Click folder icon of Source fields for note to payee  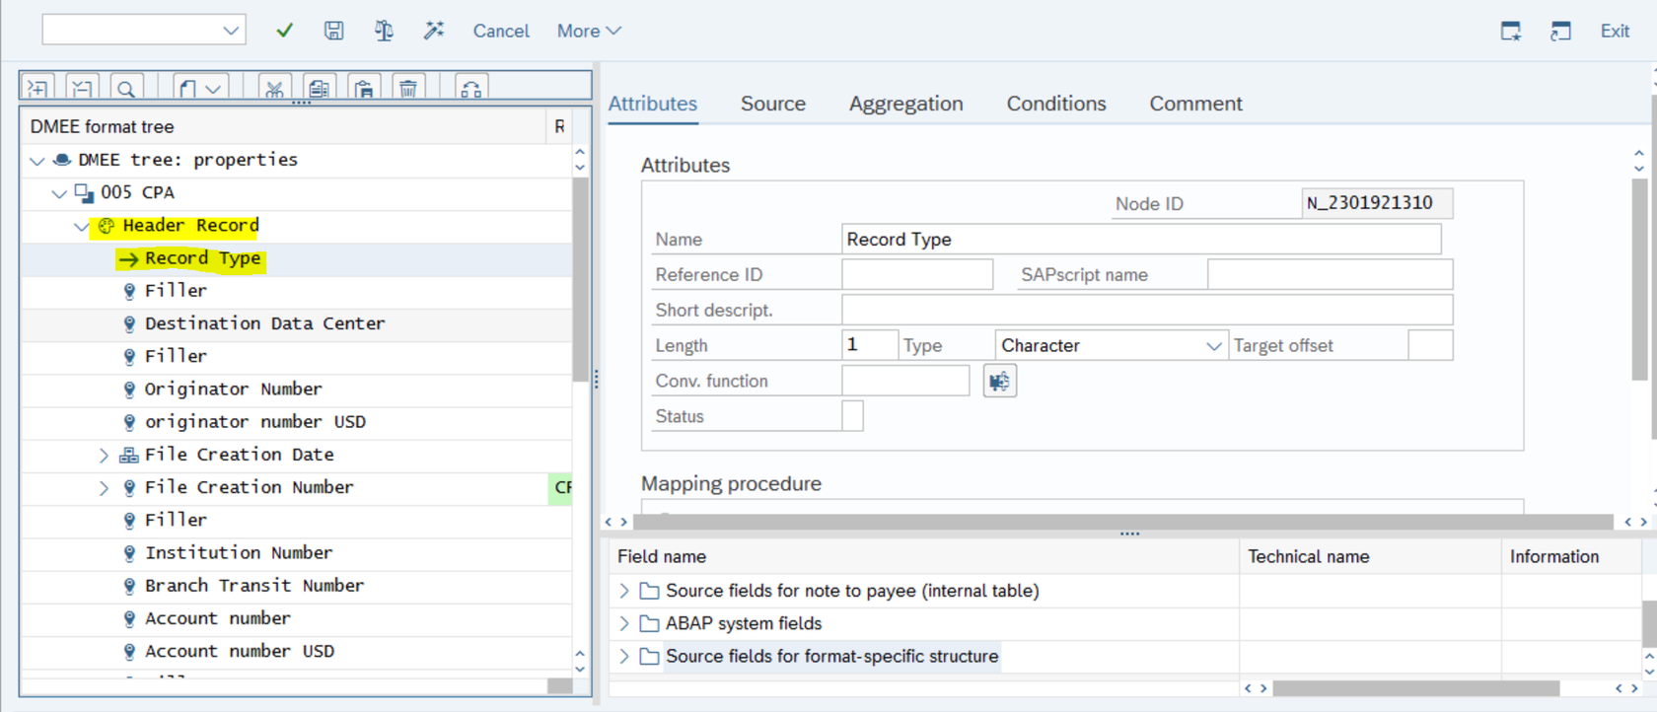click(x=649, y=591)
